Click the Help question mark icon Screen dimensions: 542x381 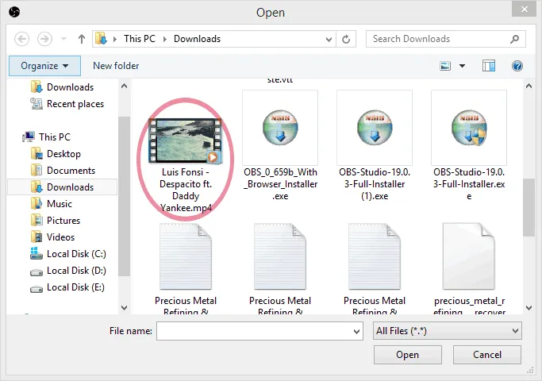(517, 66)
